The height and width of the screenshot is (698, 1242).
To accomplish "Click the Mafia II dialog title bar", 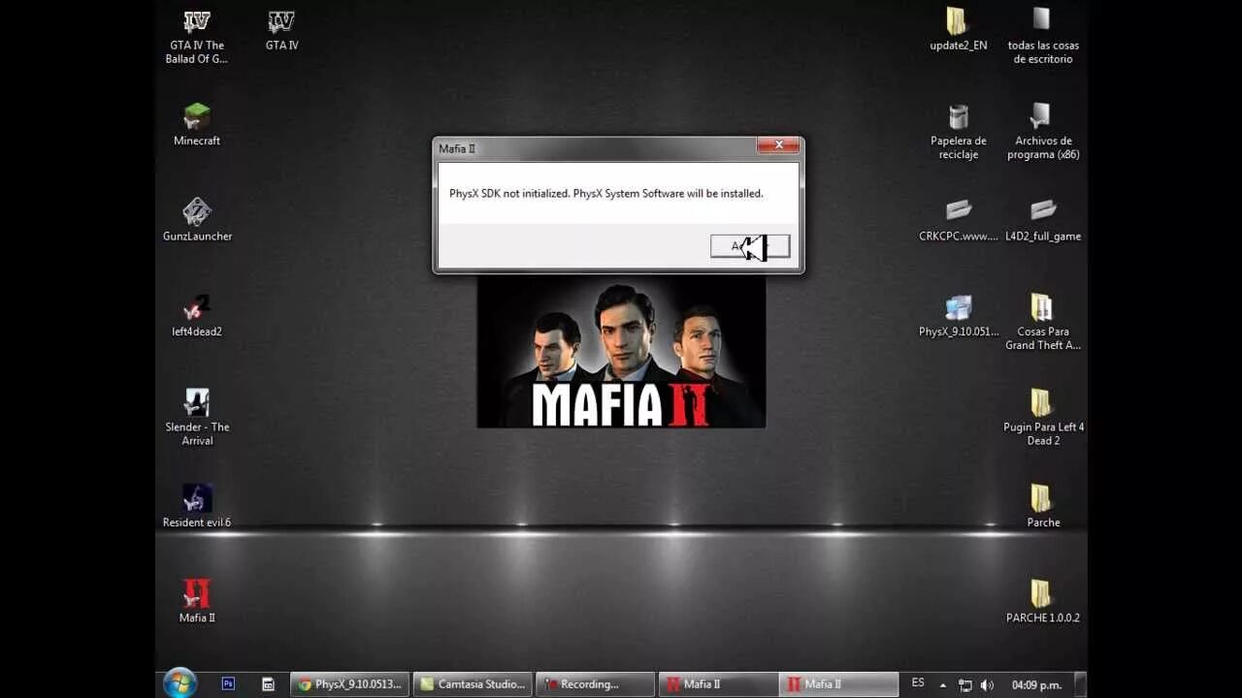I will click(x=594, y=148).
